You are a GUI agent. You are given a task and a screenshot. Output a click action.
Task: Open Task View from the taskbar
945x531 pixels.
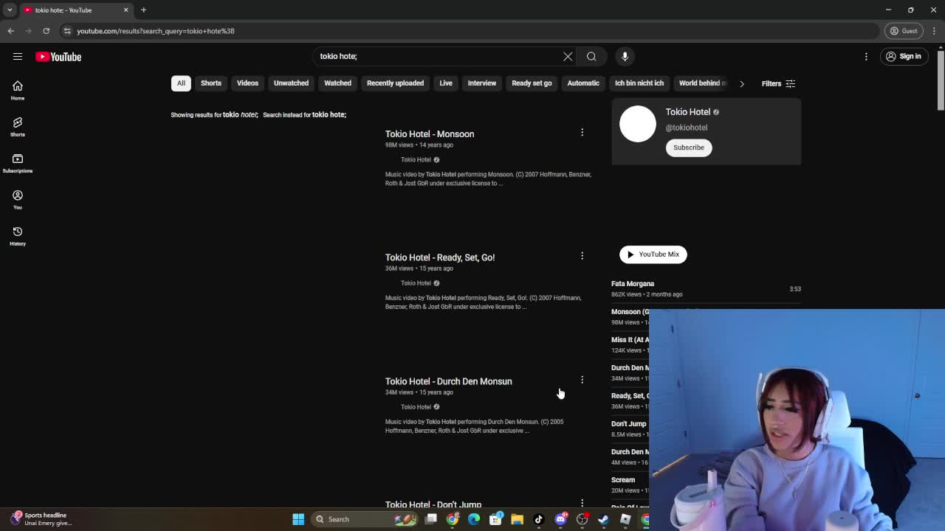click(431, 519)
